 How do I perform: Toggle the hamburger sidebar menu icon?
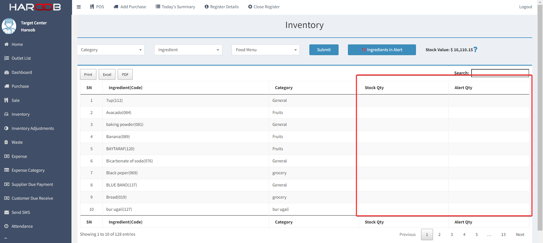point(79,7)
